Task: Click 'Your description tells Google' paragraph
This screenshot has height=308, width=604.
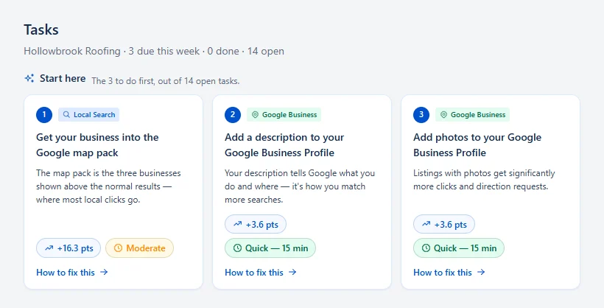Action: [300, 186]
